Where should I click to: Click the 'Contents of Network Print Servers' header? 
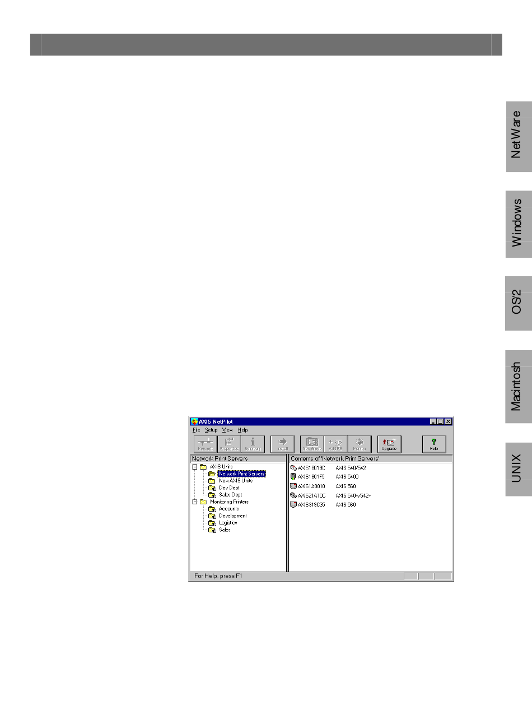[x=371, y=458]
